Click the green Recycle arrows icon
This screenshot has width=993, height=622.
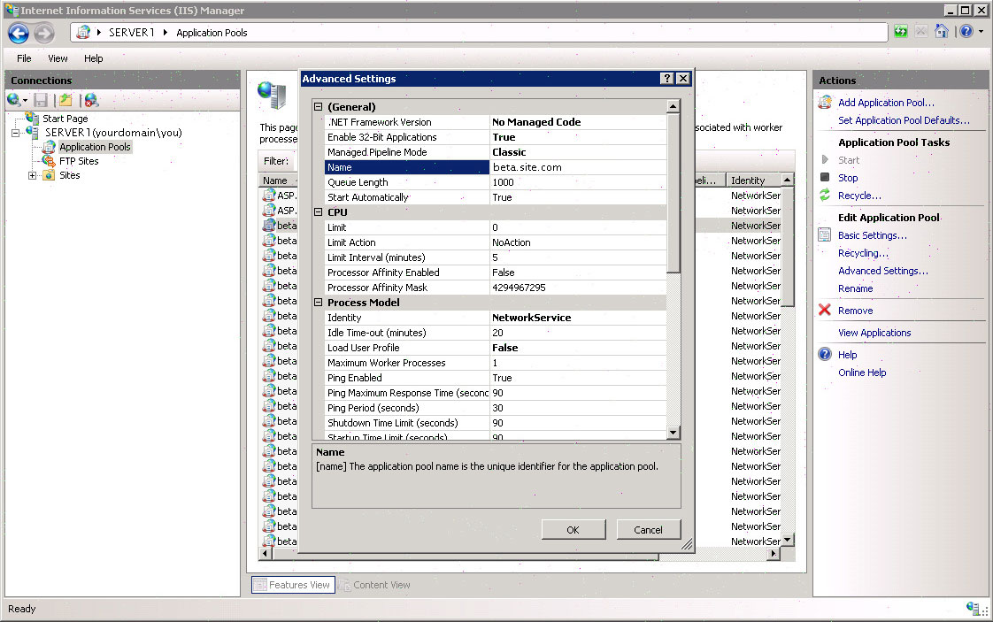[825, 195]
